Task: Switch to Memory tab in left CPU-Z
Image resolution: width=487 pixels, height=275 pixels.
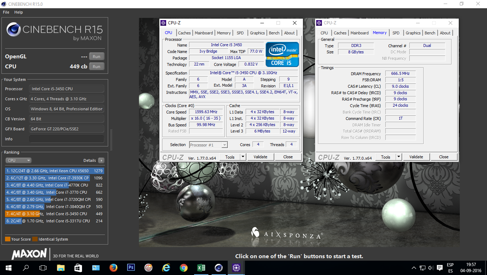Action: (x=224, y=33)
